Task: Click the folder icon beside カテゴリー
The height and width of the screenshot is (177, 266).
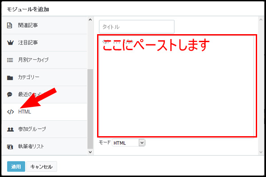Action: tap(10, 78)
